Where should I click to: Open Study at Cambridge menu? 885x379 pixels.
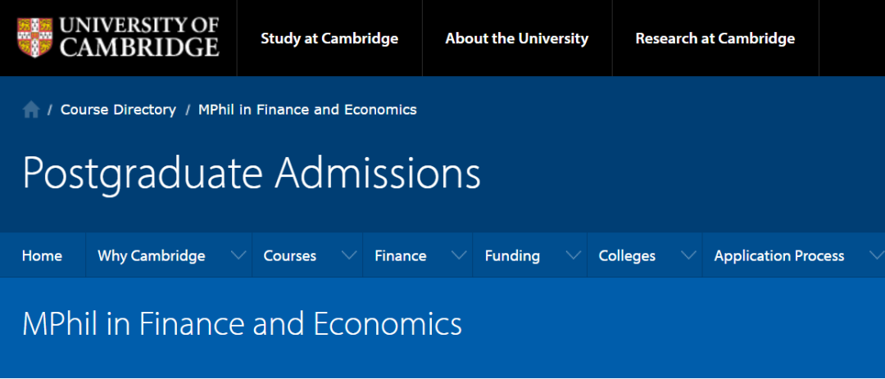tap(329, 38)
